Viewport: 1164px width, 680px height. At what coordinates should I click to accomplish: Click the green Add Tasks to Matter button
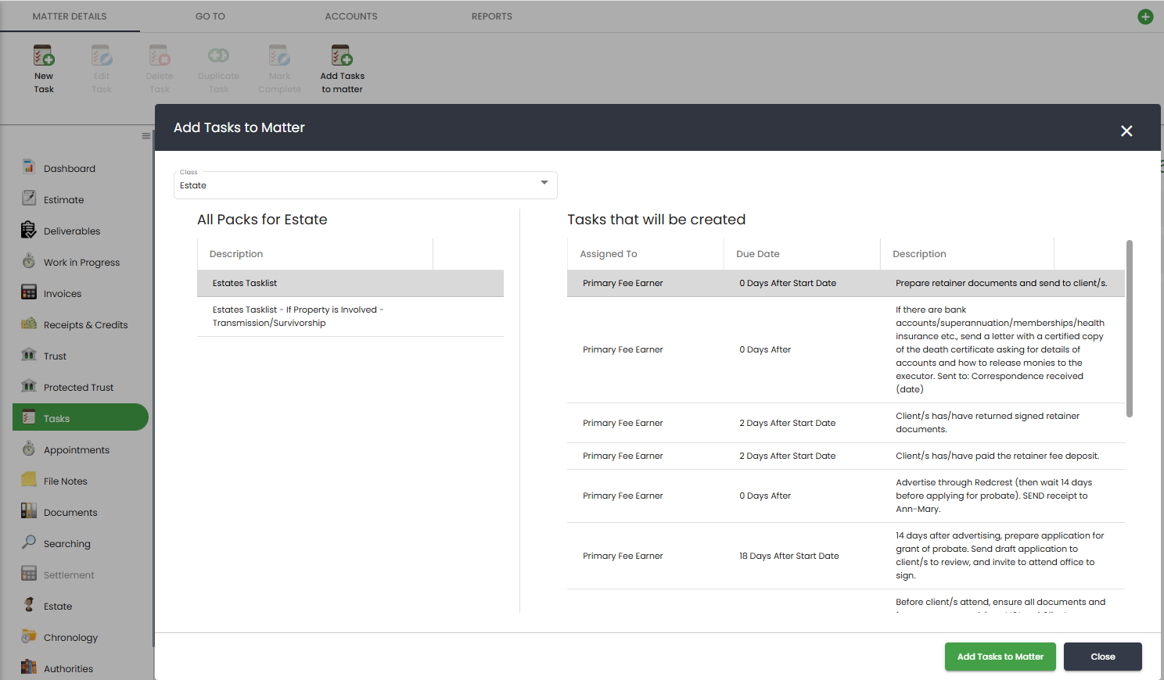click(1000, 657)
